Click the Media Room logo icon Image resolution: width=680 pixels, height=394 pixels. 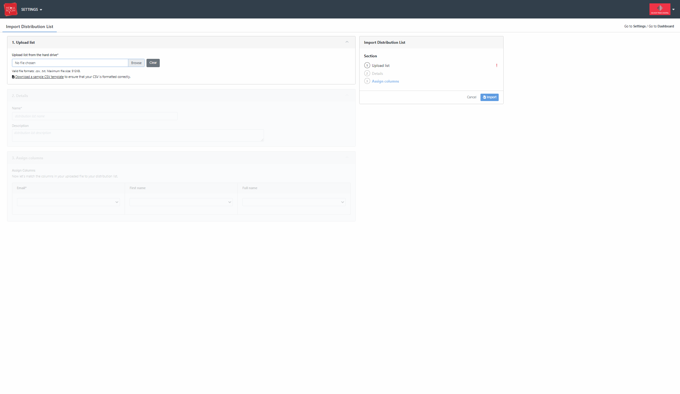tap(10, 9)
